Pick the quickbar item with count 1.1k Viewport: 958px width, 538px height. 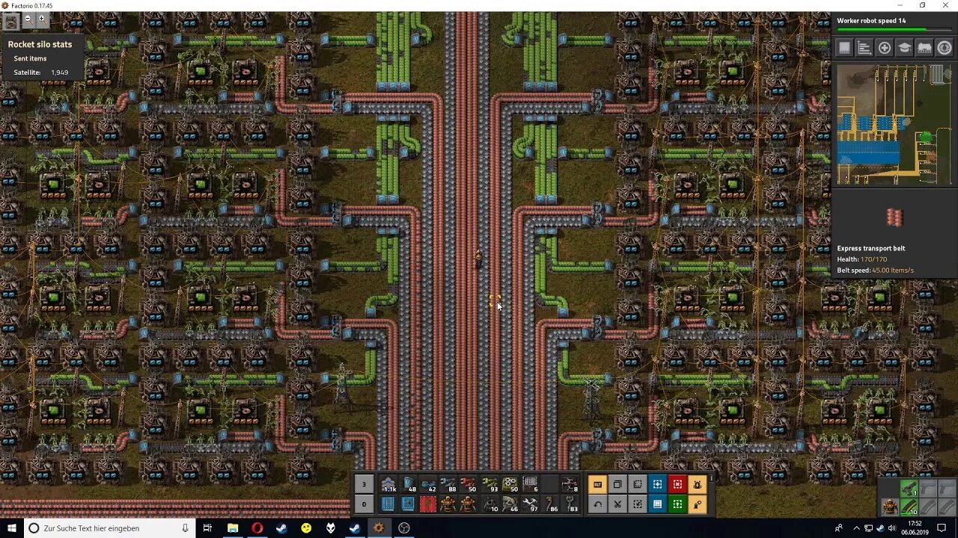point(388,484)
